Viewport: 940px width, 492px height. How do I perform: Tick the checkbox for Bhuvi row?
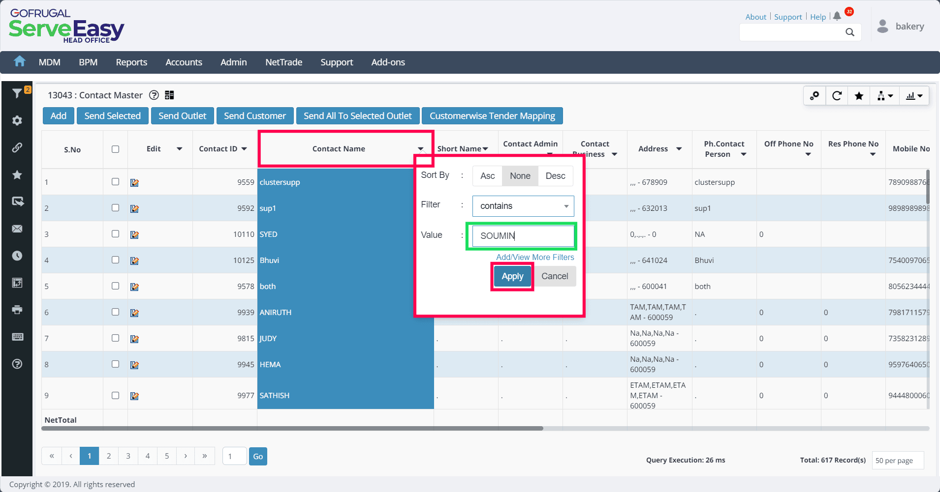(x=115, y=260)
